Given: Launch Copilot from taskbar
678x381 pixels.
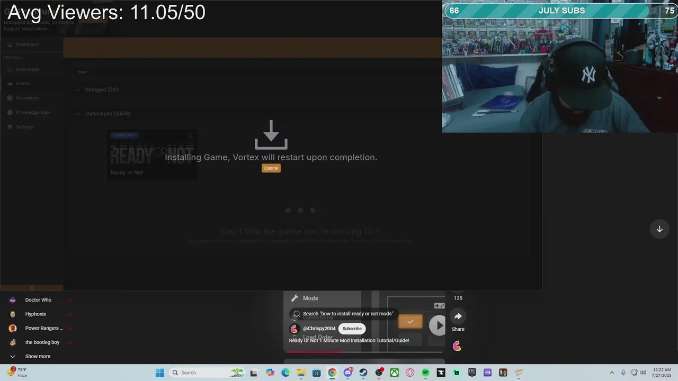Looking at the screenshot, I should coord(270,373).
